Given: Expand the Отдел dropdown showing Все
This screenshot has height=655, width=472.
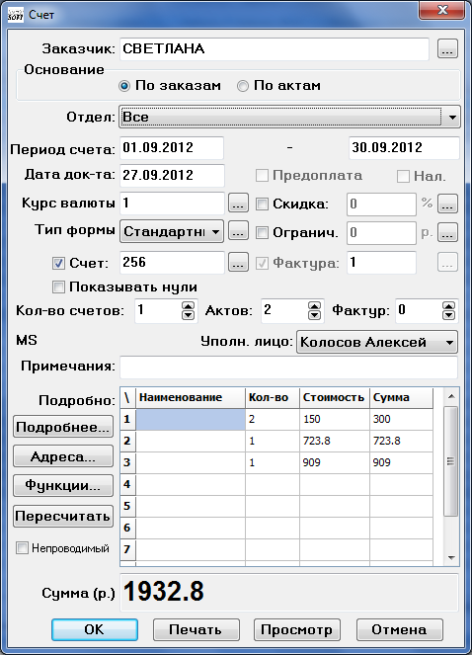Looking at the screenshot, I should pos(289,117).
